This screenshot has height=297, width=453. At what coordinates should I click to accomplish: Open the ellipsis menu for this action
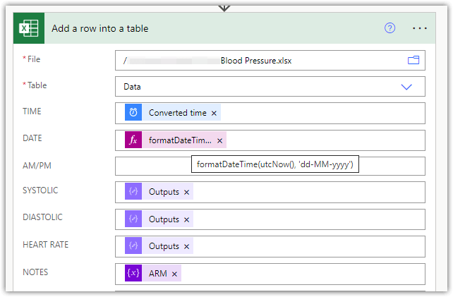(420, 28)
